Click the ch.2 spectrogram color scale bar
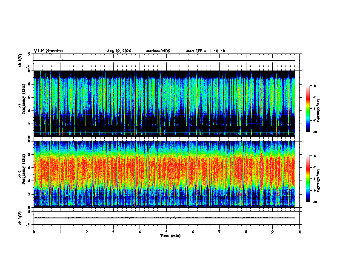The height and width of the screenshot is (260, 337). [x=308, y=179]
